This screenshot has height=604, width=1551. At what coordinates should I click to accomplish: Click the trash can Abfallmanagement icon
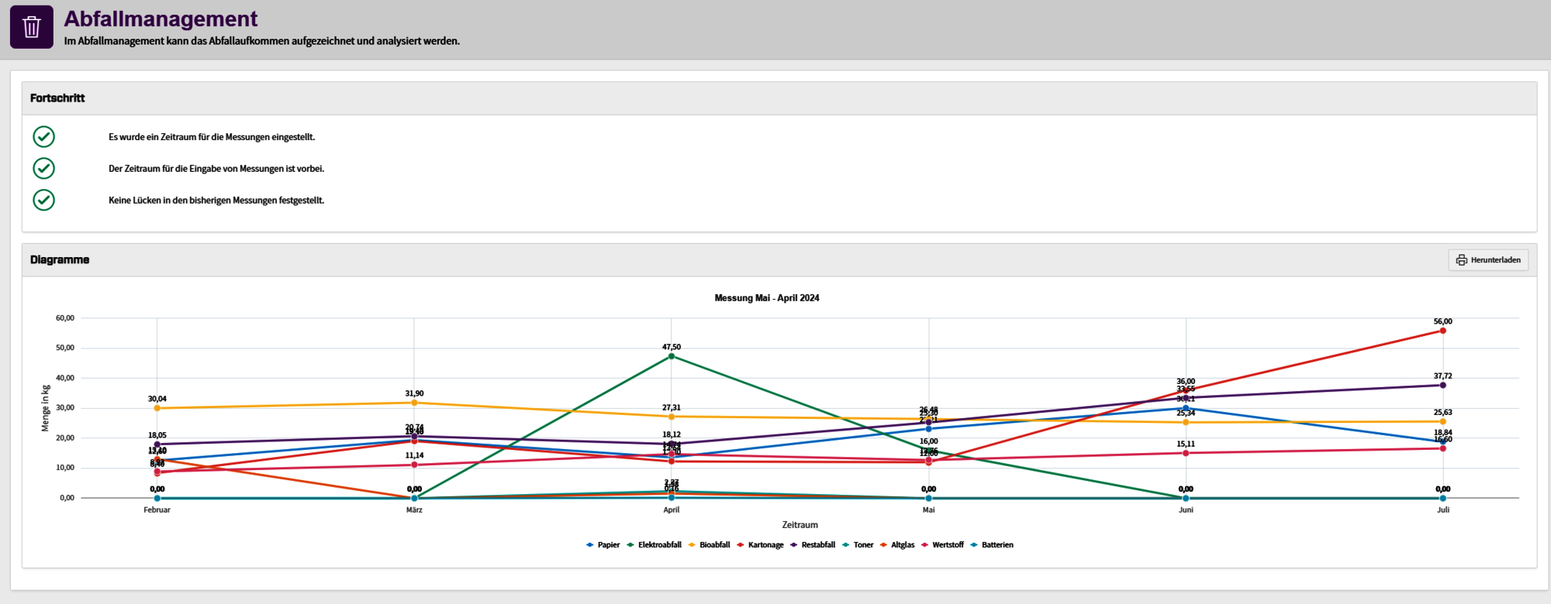click(32, 27)
